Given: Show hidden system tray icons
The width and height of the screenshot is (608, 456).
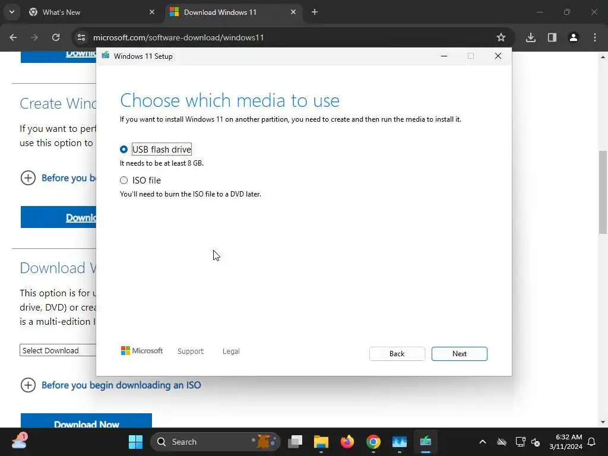Looking at the screenshot, I should tap(482, 442).
